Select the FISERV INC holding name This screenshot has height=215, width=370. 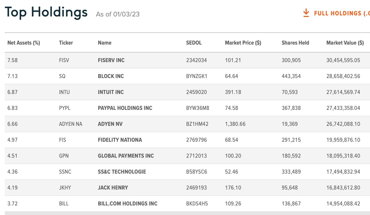point(111,60)
